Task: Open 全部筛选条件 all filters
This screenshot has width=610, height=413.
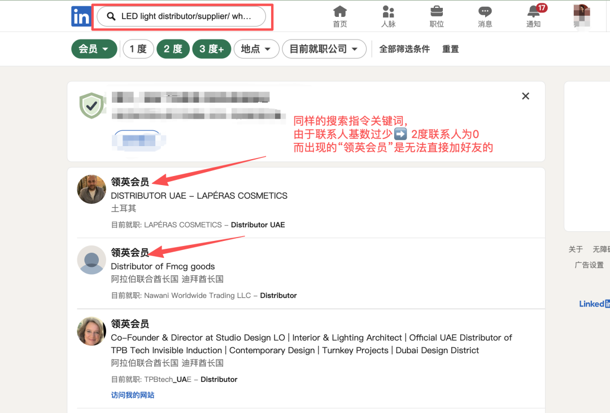Action: click(x=404, y=49)
